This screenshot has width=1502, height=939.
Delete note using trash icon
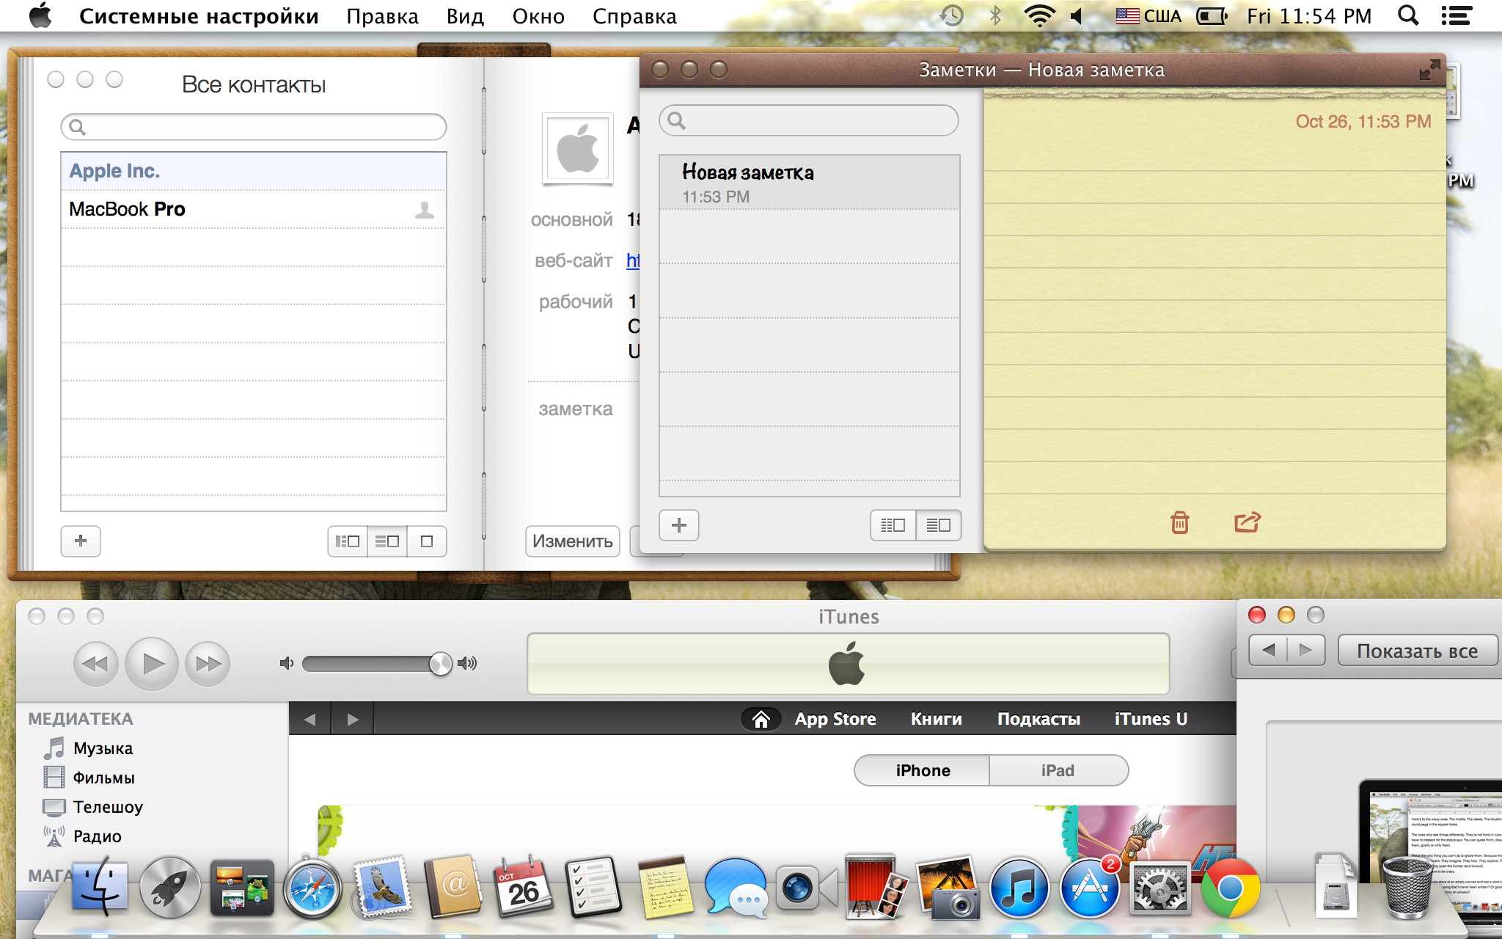coord(1179,522)
